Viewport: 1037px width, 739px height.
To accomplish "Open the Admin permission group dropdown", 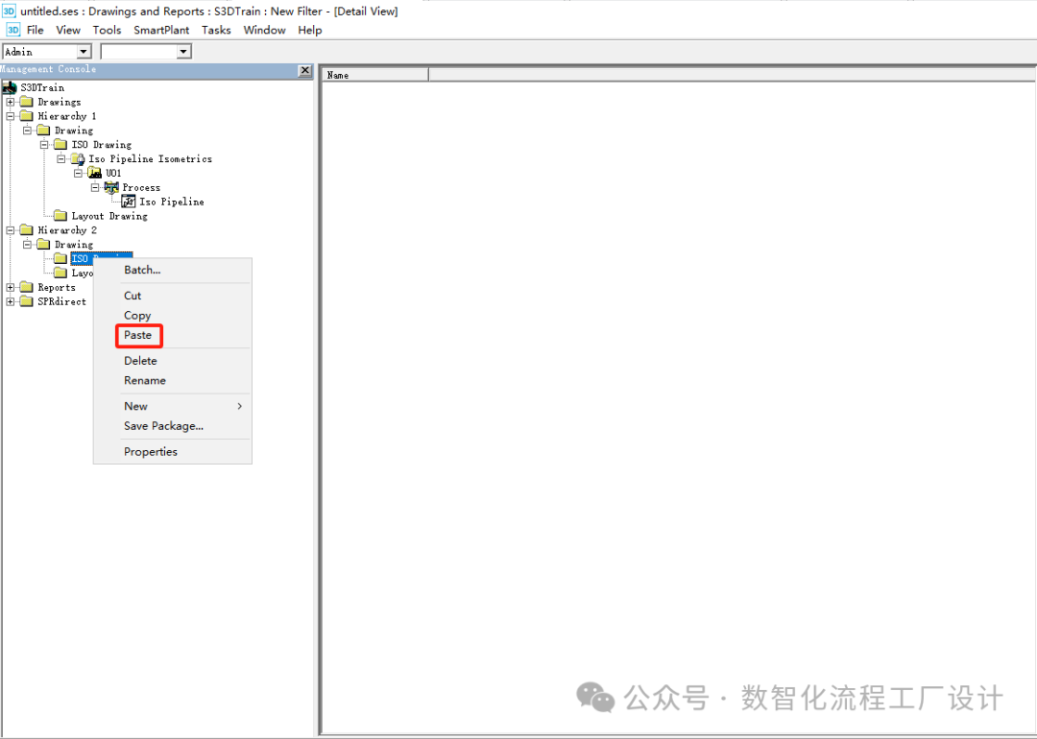I will [x=84, y=52].
